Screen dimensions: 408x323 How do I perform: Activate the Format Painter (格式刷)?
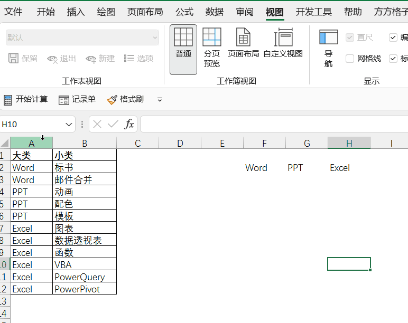coord(125,100)
